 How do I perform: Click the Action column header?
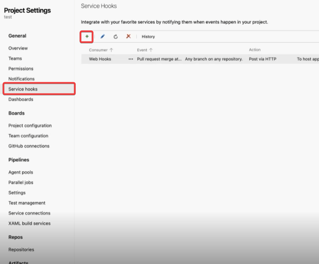pos(254,50)
